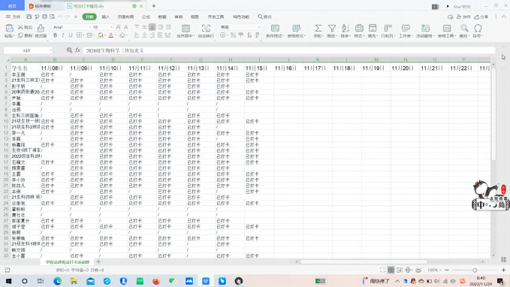Expand the borders dropdown arrow
Viewport: 510px width, 287px height.
pos(84,35)
